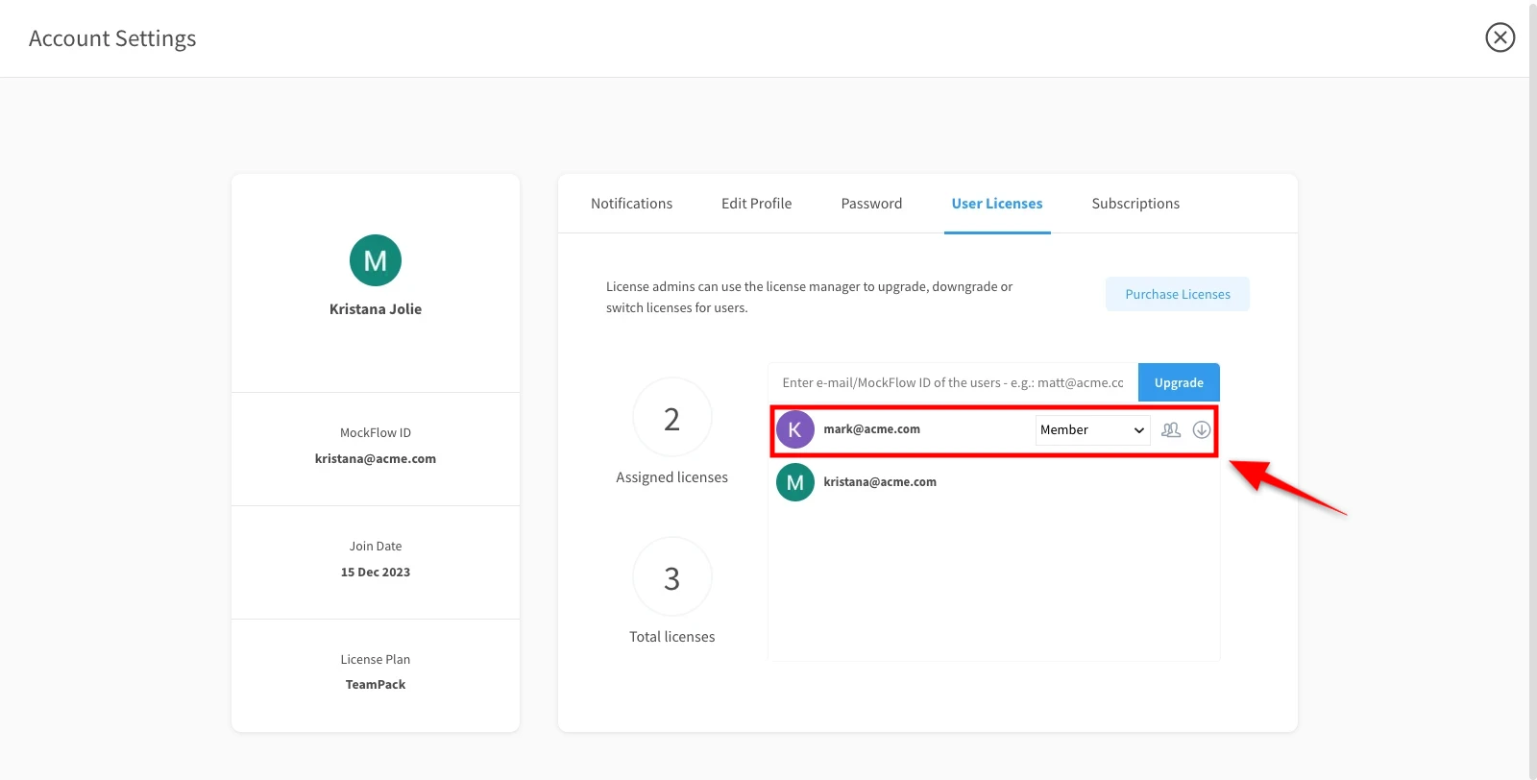Click the Account Settings title
The image size is (1537, 780).
[x=112, y=38]
